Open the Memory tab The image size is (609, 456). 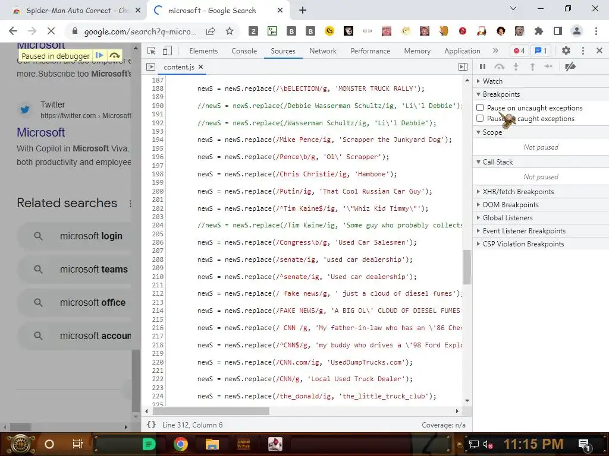[417, 51]
